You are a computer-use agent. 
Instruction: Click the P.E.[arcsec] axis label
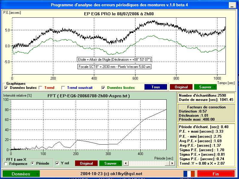pyautogui.click(x=12, y=13)
